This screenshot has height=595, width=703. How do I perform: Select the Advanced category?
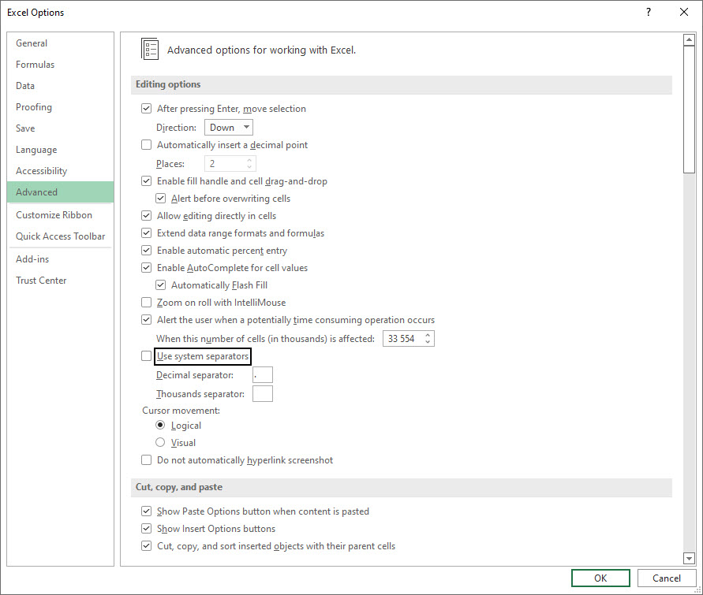61,192
